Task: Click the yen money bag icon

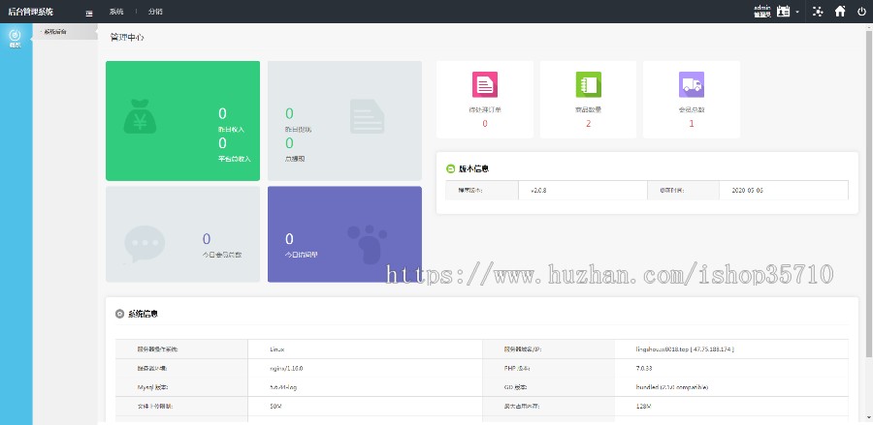Action: [x=140, y=116]
